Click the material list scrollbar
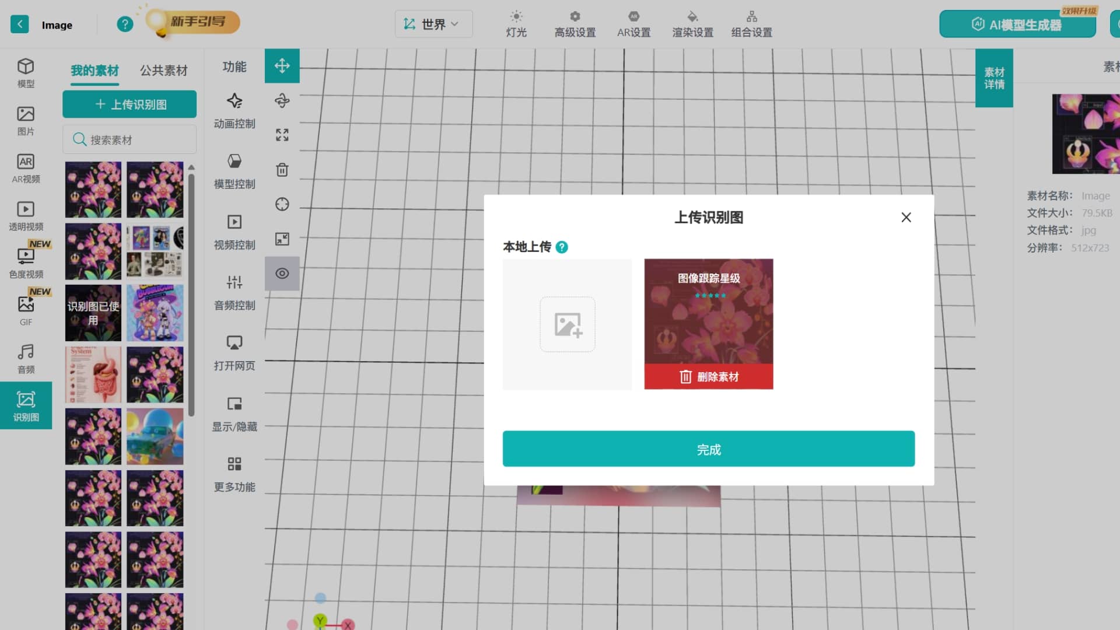This screenshot has height=630, width=1120. point(191,295)
